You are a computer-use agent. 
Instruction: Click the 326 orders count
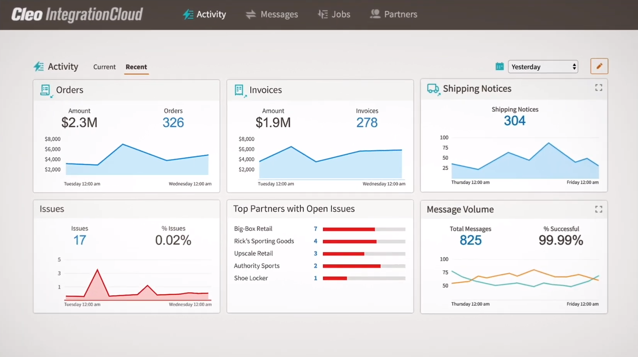click(x=173, y=122)
